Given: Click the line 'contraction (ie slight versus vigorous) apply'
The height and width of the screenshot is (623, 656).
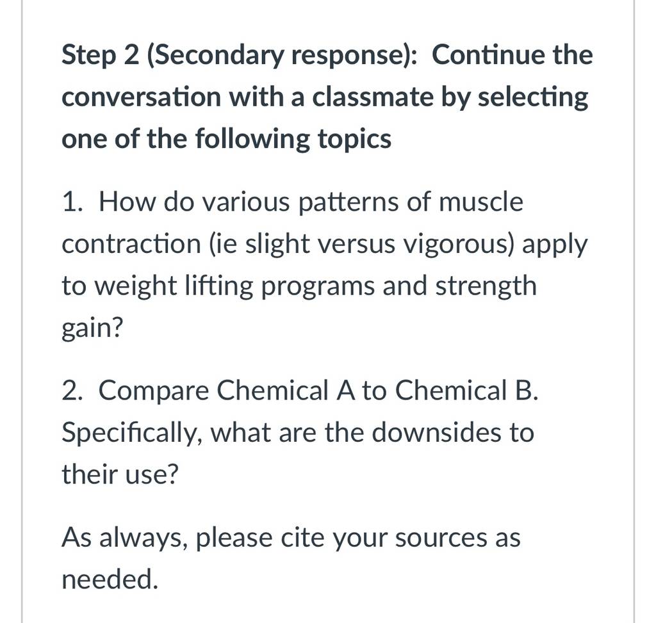Looking at the screenshot, I should click(x=325, y=245).
